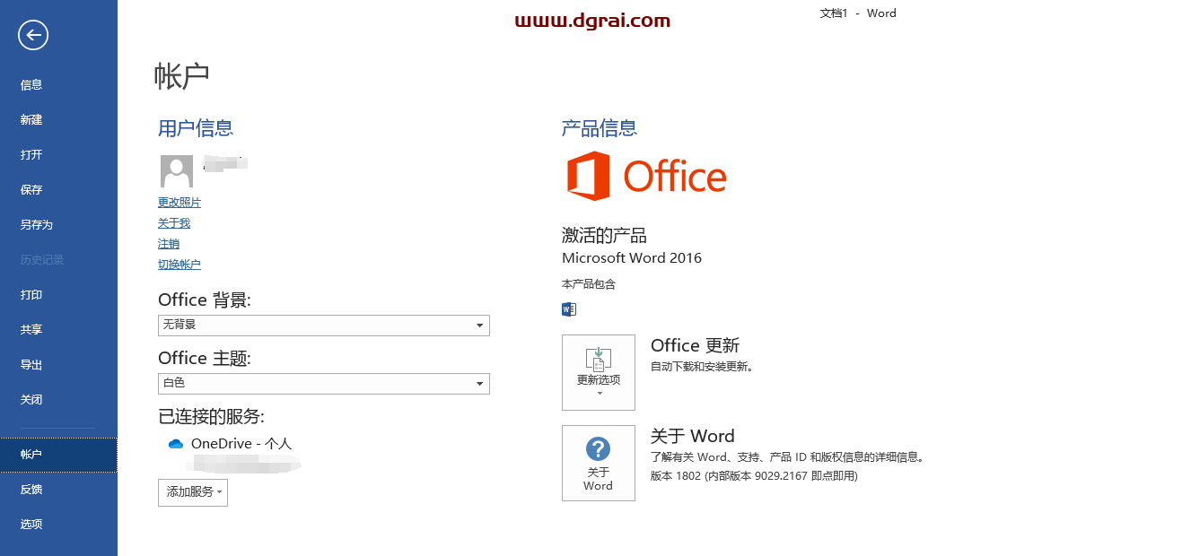Select 打开 in the sidebar
Image resolution: width=1182 pixels, height=556 pixels.
point(58,155)
